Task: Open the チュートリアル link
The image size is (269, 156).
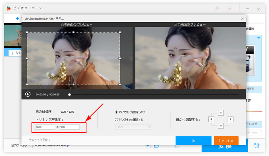Action: (x=40, y=140)
